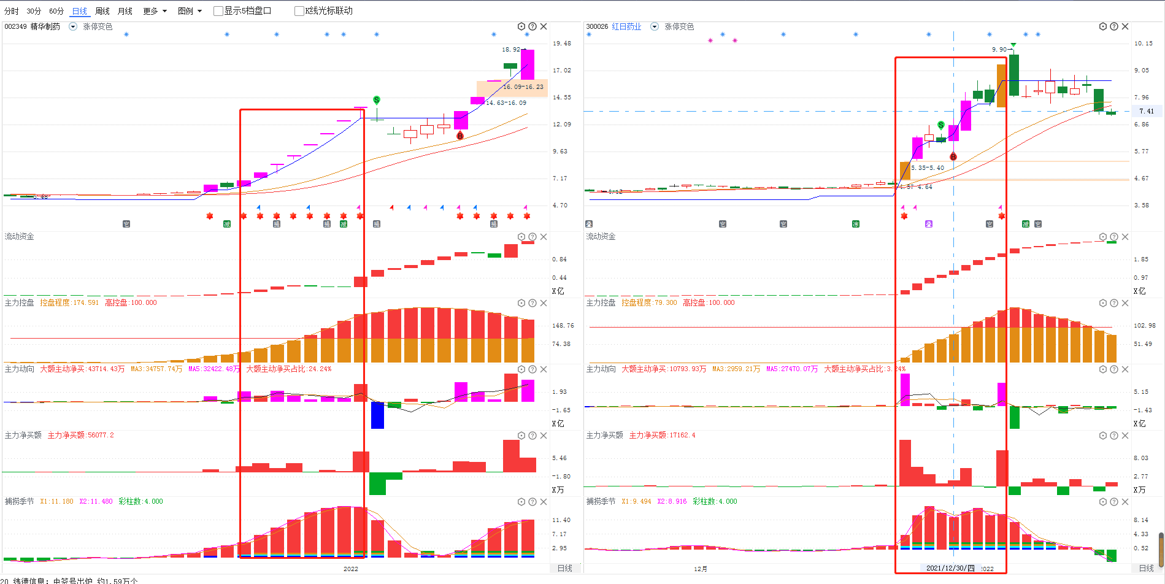Close the left 捕捞季节 indicator panel
The image size is (1165, 584).
544,502
